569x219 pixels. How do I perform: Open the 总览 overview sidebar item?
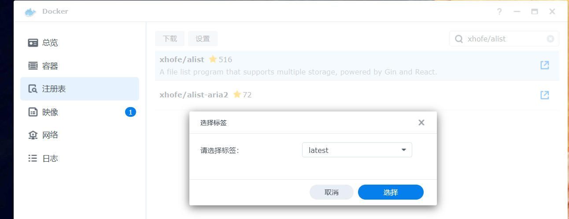tap(80, 43)
